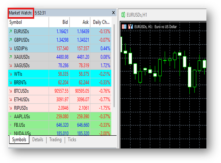The height and width of the screenshot is (163, 221).
Task: Go to the Symbols tab
Action: pyautogui.click(x=19, y=140)
